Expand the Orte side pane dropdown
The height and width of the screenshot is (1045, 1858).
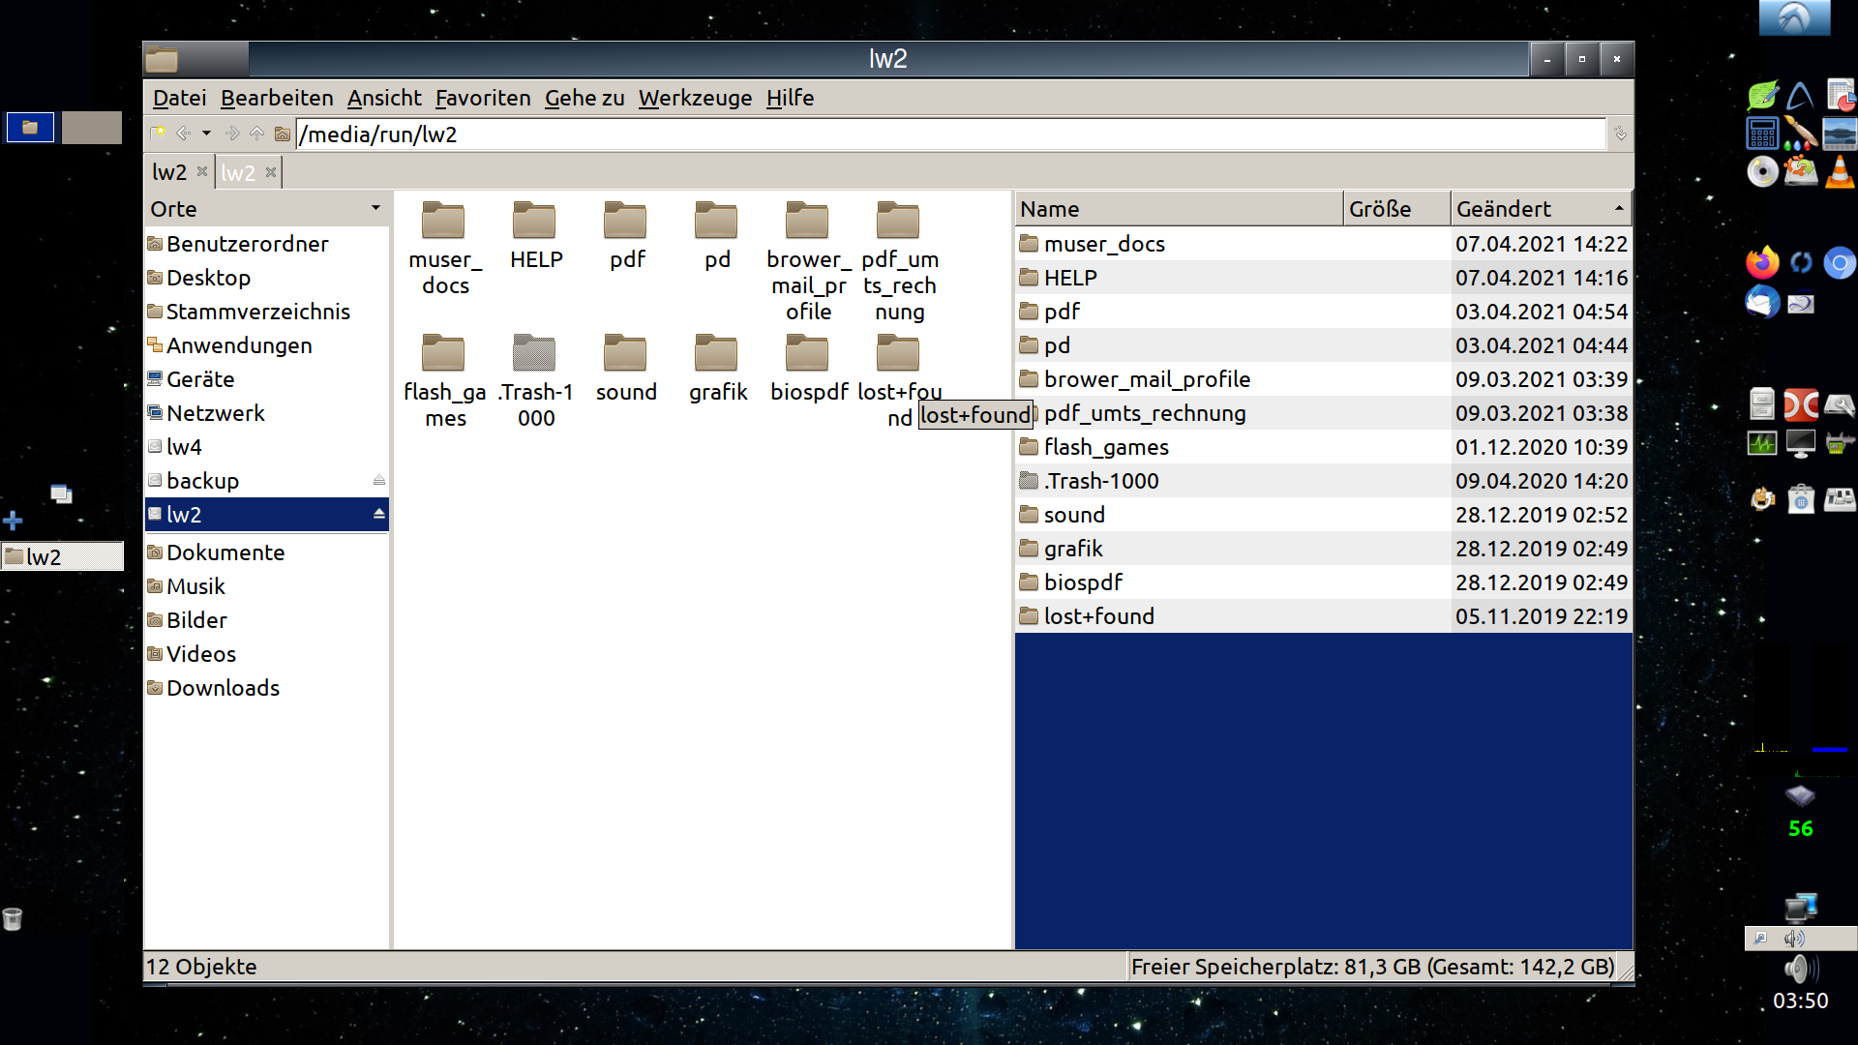(x=375, y=208)
